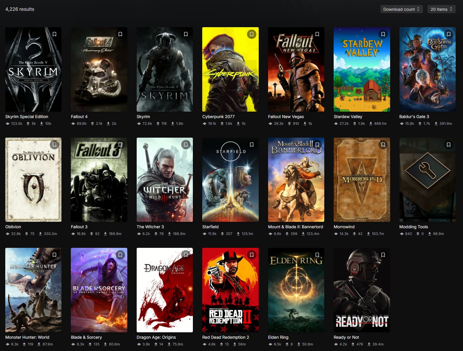Bookmark Fallout New Vegas game

[x=317, y=34]
